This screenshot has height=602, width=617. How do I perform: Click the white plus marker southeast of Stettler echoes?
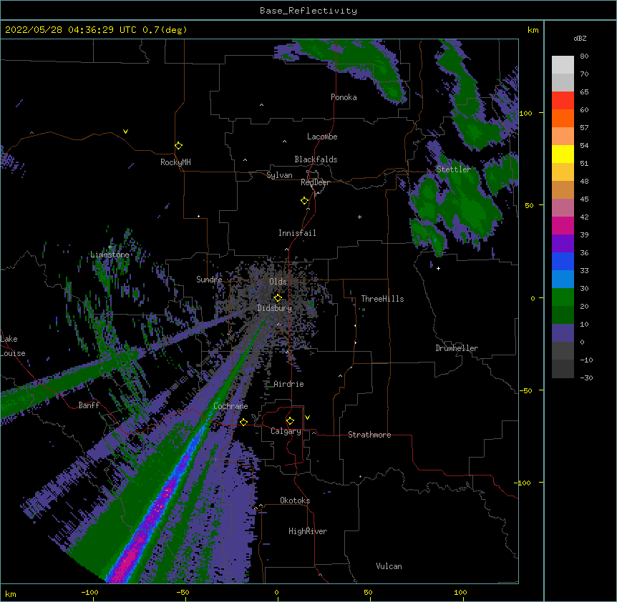pos(438,268)
